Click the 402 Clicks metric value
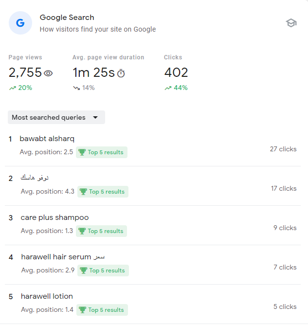The height and width of the screenshot is (325, 308). (176, 73)
